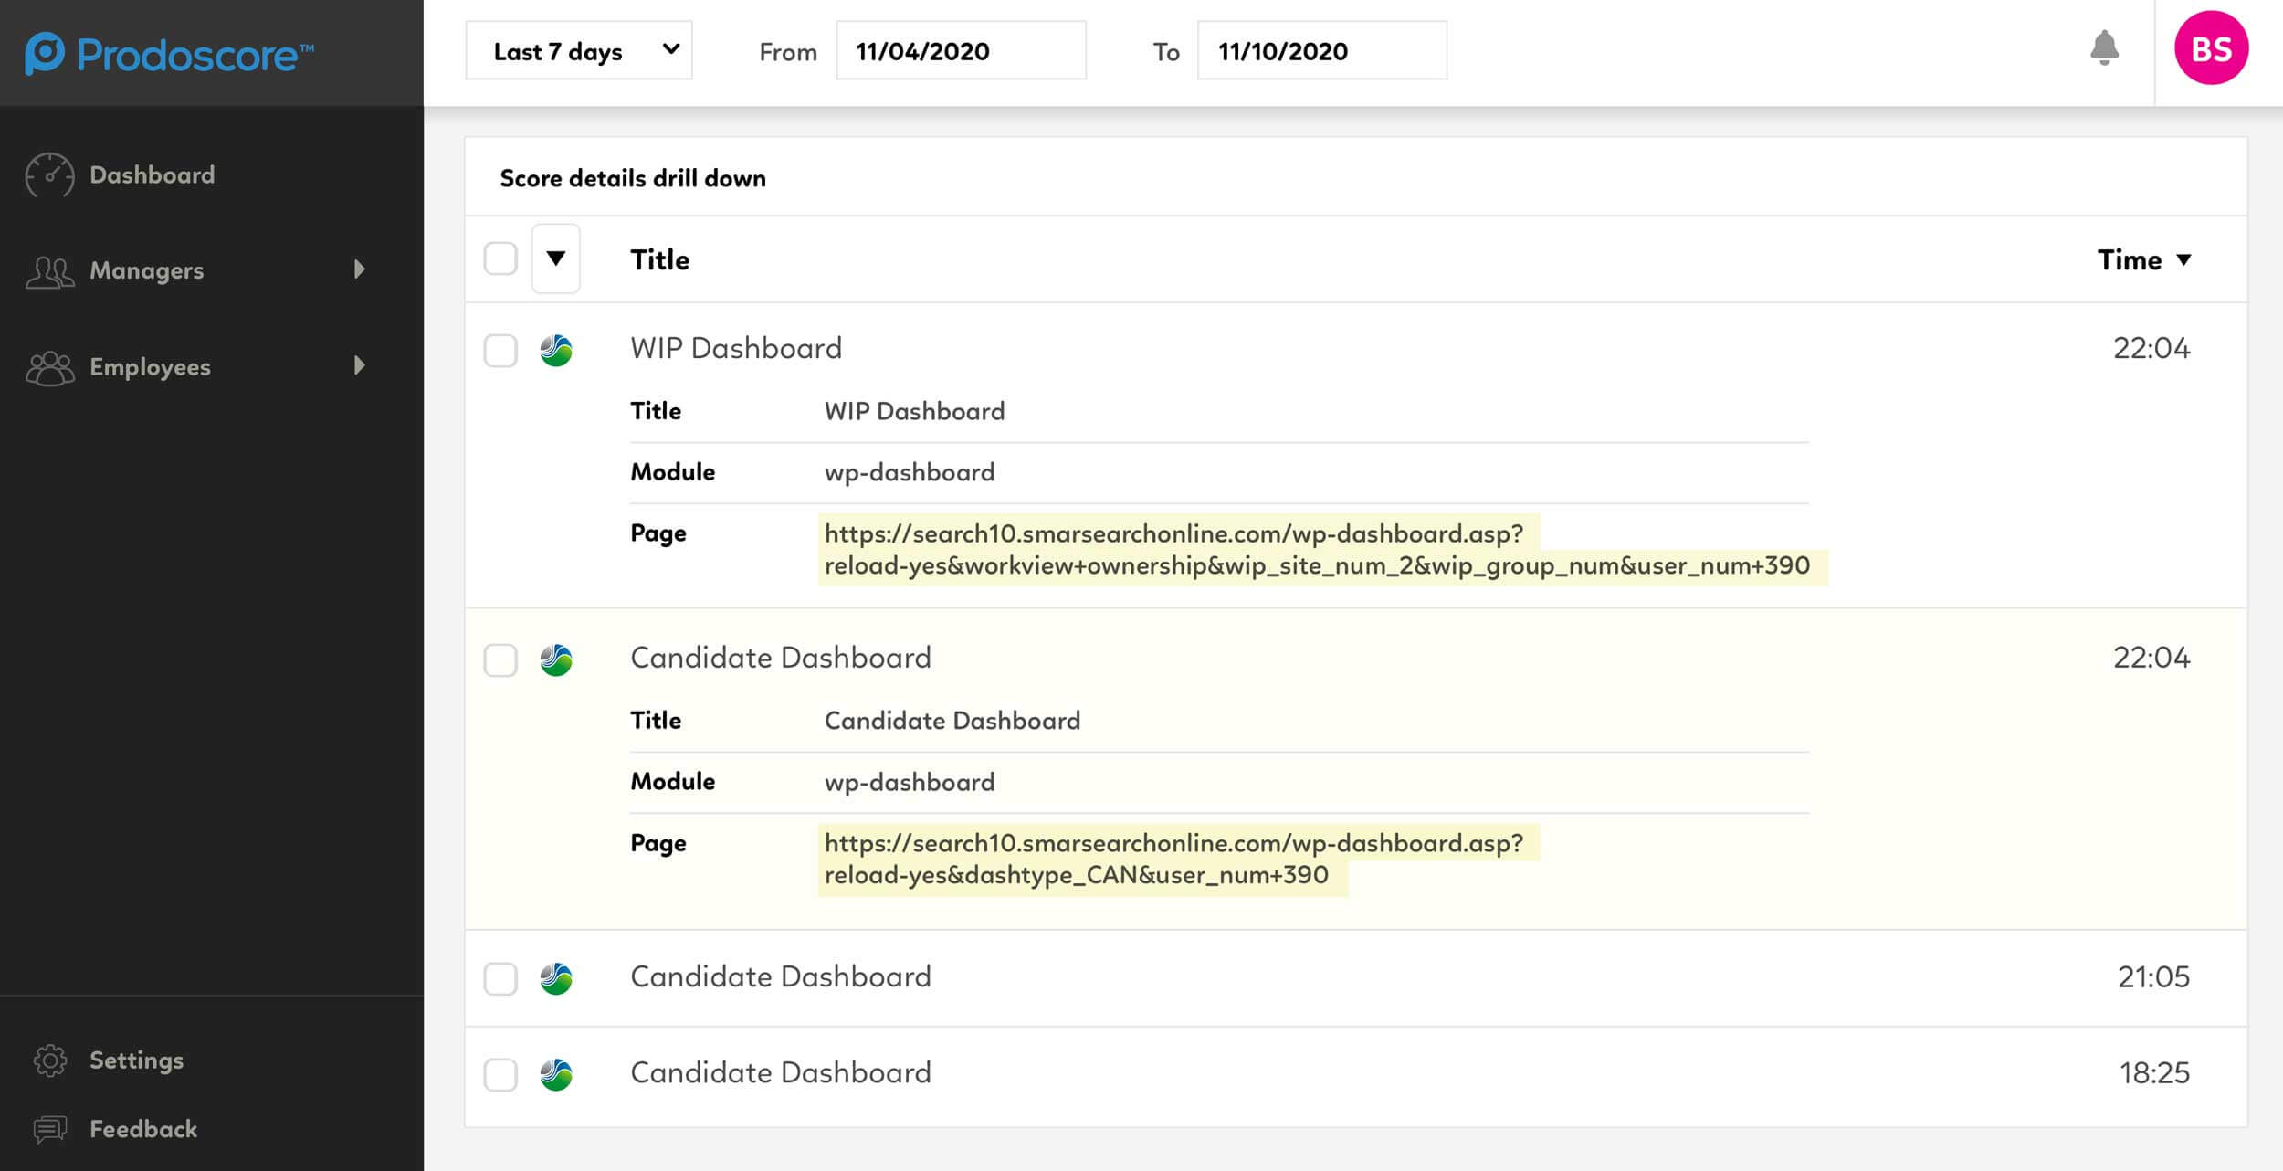The height and width of the screenshot is (1171, 2283).
Task: Expand the Managers sidebar menu
Action: coord(360,269)
